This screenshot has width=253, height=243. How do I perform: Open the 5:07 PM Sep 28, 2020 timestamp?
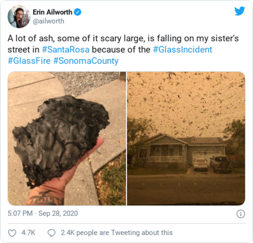pyautogui.click(x=43, y=214)
